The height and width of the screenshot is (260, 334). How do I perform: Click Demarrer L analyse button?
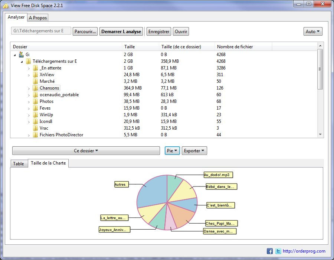pos(121,32)
